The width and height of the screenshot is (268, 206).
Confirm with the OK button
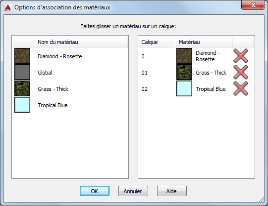coord(95,191)
